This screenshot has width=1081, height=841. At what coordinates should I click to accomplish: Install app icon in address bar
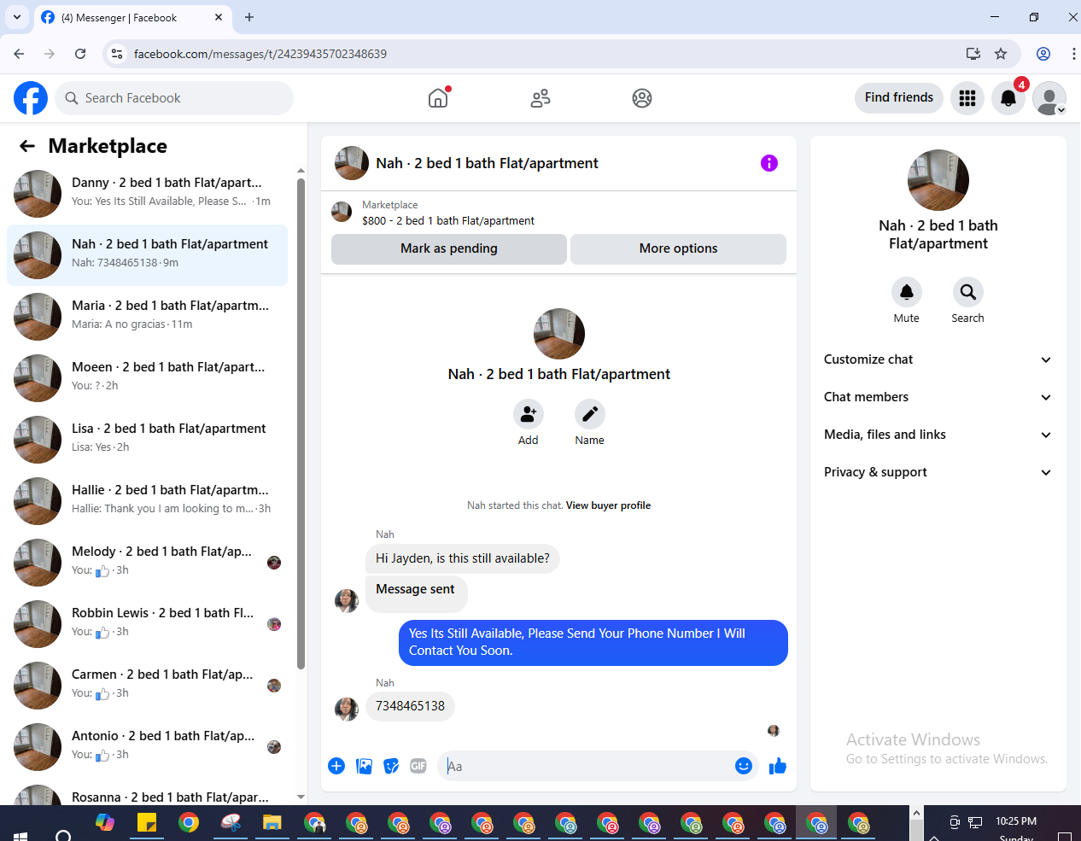coord(973,54)
